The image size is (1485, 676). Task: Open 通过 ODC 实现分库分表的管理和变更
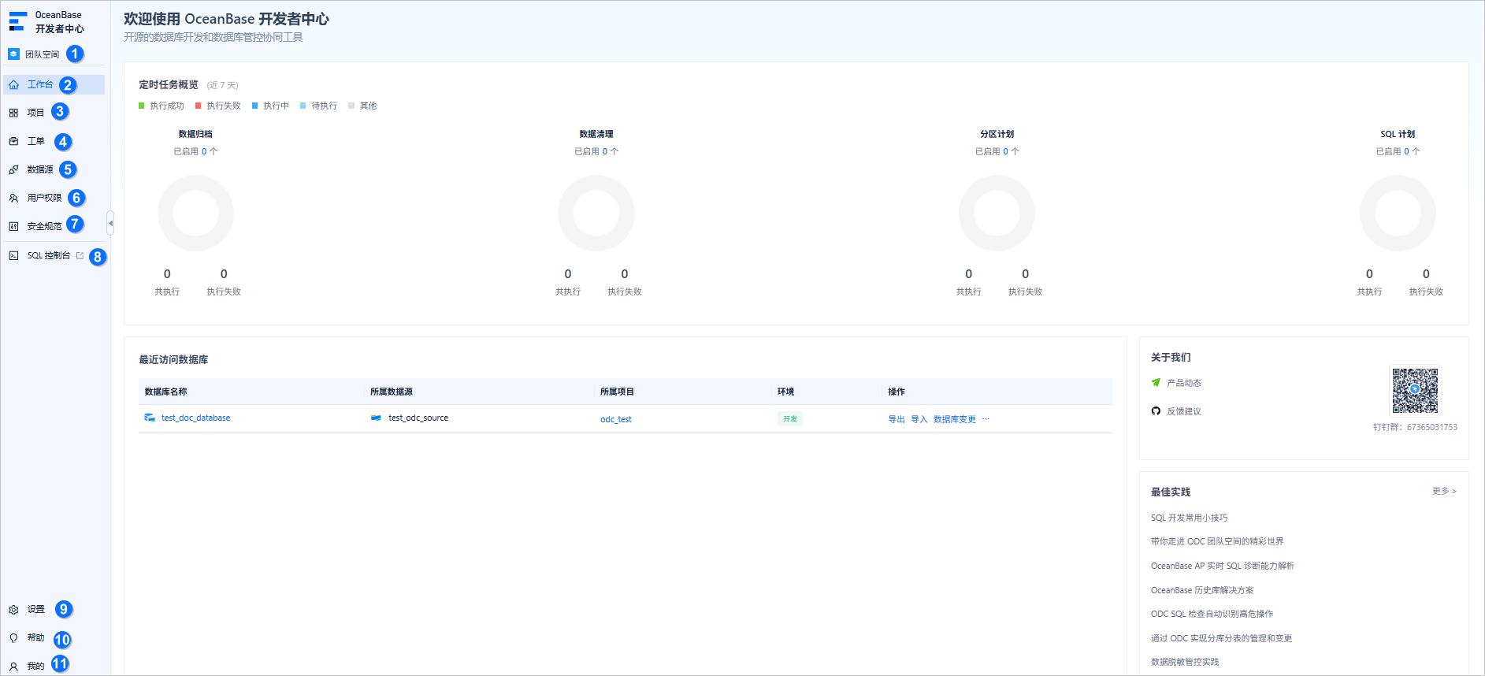click(1221, 638)
